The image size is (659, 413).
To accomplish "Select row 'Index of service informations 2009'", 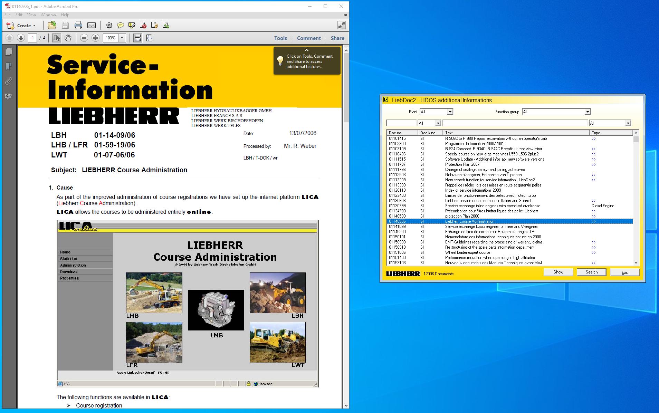I will [x=510, y=190].
